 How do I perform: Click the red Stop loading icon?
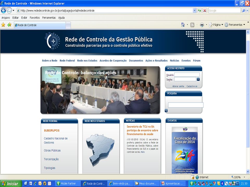click(x=205, y=11)
